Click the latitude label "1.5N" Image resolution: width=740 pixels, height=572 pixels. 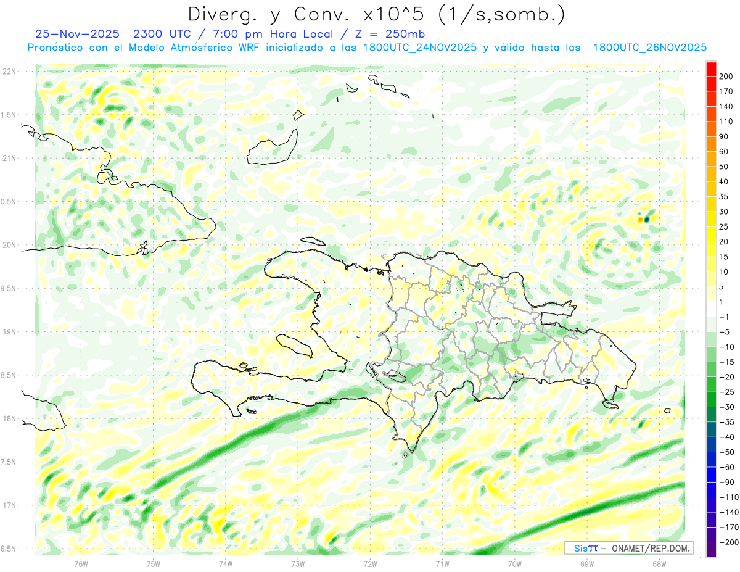(x=9, y=115)
